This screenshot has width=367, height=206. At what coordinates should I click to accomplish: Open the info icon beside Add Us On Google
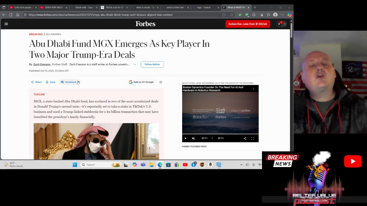click(161, 82)
